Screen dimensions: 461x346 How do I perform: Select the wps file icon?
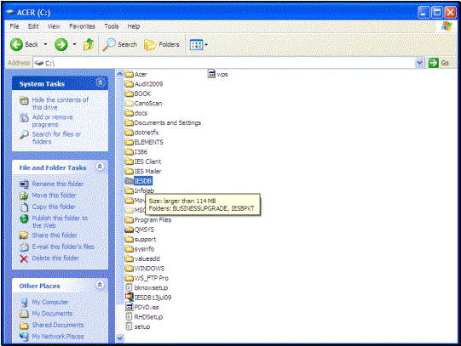tap(211, 74)
